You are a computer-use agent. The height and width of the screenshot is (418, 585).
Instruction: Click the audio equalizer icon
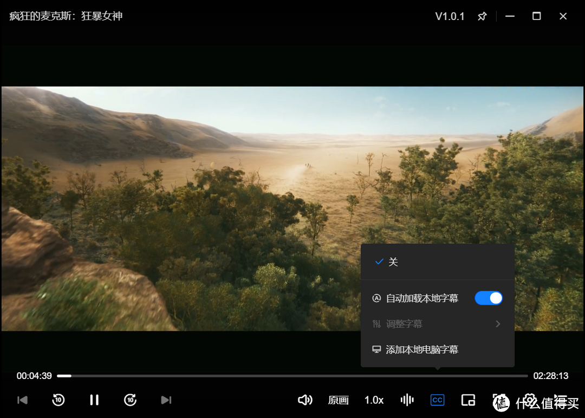(x=407, y=400)
